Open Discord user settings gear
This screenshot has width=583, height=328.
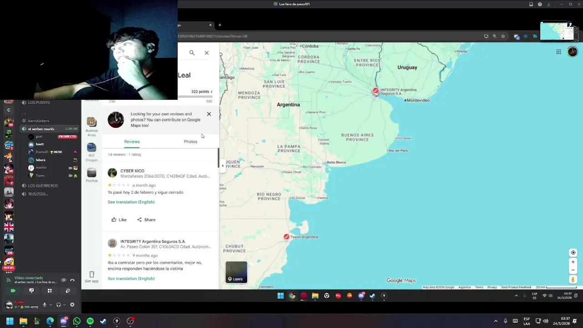pyautogui.click(x=72, y=305)
